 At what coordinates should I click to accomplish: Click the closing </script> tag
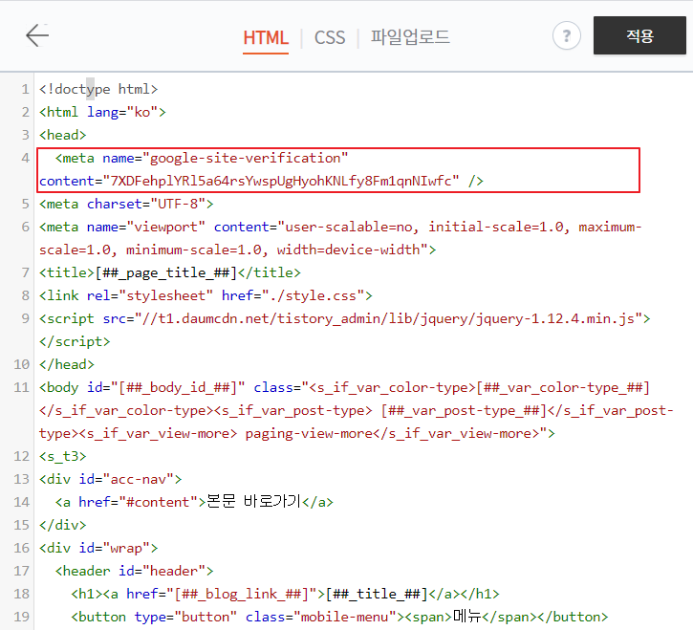click(75, 341)
